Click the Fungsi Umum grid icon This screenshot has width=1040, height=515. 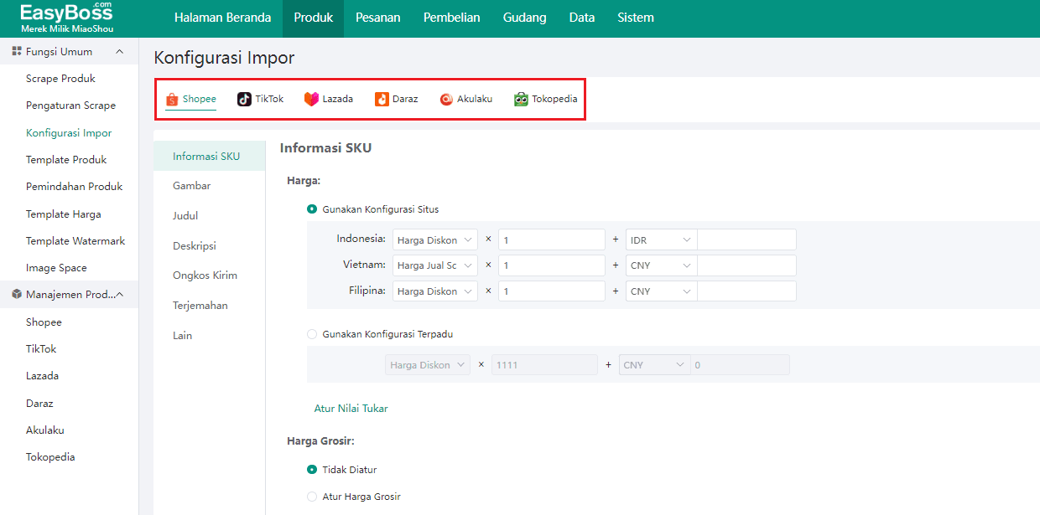(x=17, y=51)
